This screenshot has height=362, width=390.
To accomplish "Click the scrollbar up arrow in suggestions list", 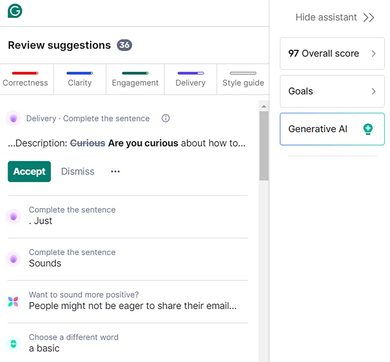I will click(x=264, y=106).
